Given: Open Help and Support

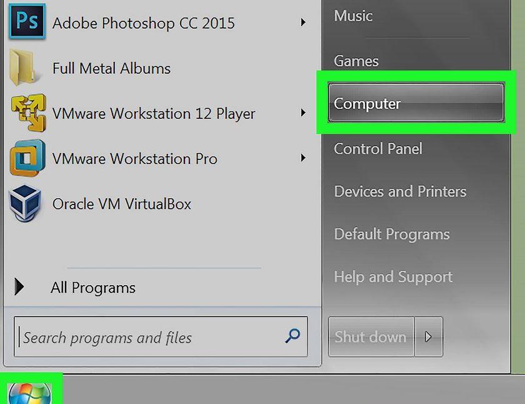Looking at the screenshot, I should [x=393, y=277].
